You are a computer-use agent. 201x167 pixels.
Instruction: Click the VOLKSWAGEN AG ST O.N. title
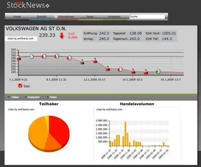pos(36,29)
